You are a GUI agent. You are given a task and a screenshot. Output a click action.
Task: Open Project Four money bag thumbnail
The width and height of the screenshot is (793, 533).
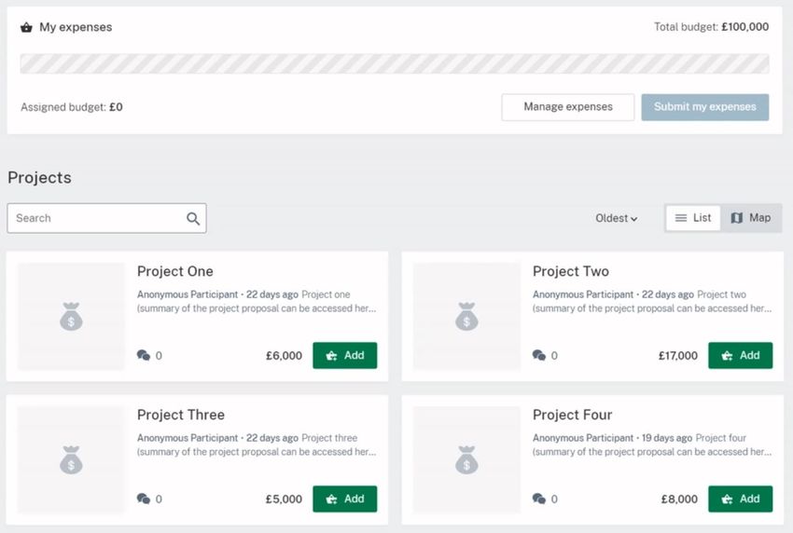[466, 460]
